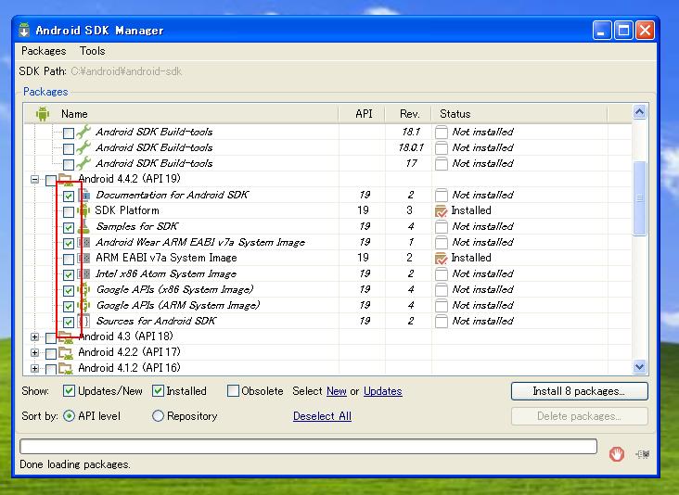This screenshot has width=679, height=495.
Task: Click the SDK Platform android icon
Action: pos(83,210)
